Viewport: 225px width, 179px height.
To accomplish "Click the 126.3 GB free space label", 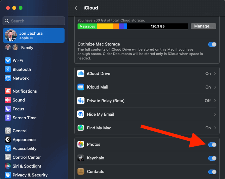I will pos(158,26).
